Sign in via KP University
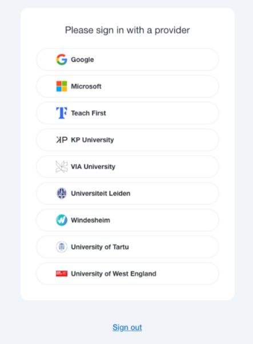This screenshot has width=253, height=344. click(127, 140)
